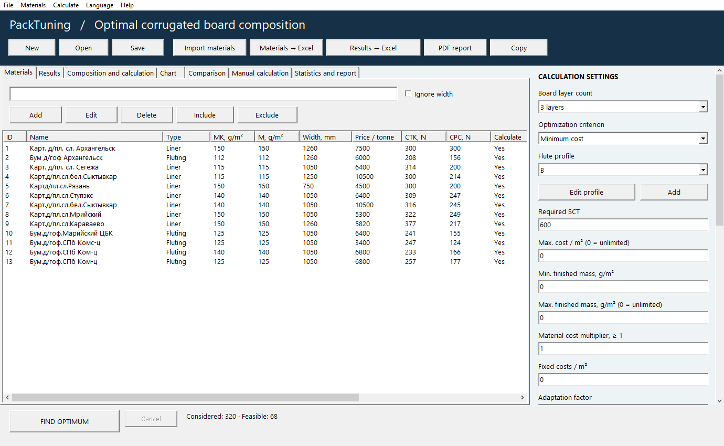Viewport: 724px width, 446px height.
Task: Open the Materials menu
Action: pos(33,5)
